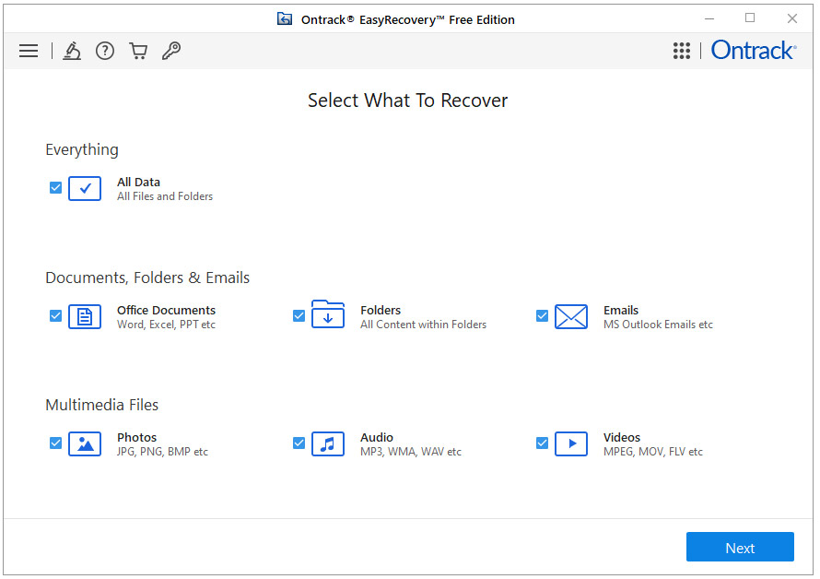
Task: Click the All Data checkmark icon
Action: coord(84,188)
